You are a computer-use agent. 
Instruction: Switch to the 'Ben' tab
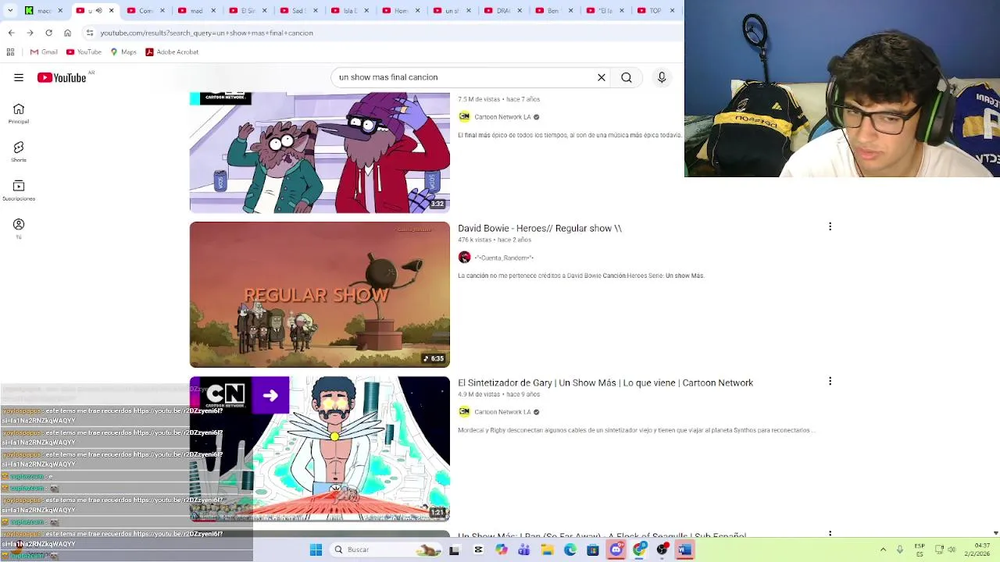(553, 10)
